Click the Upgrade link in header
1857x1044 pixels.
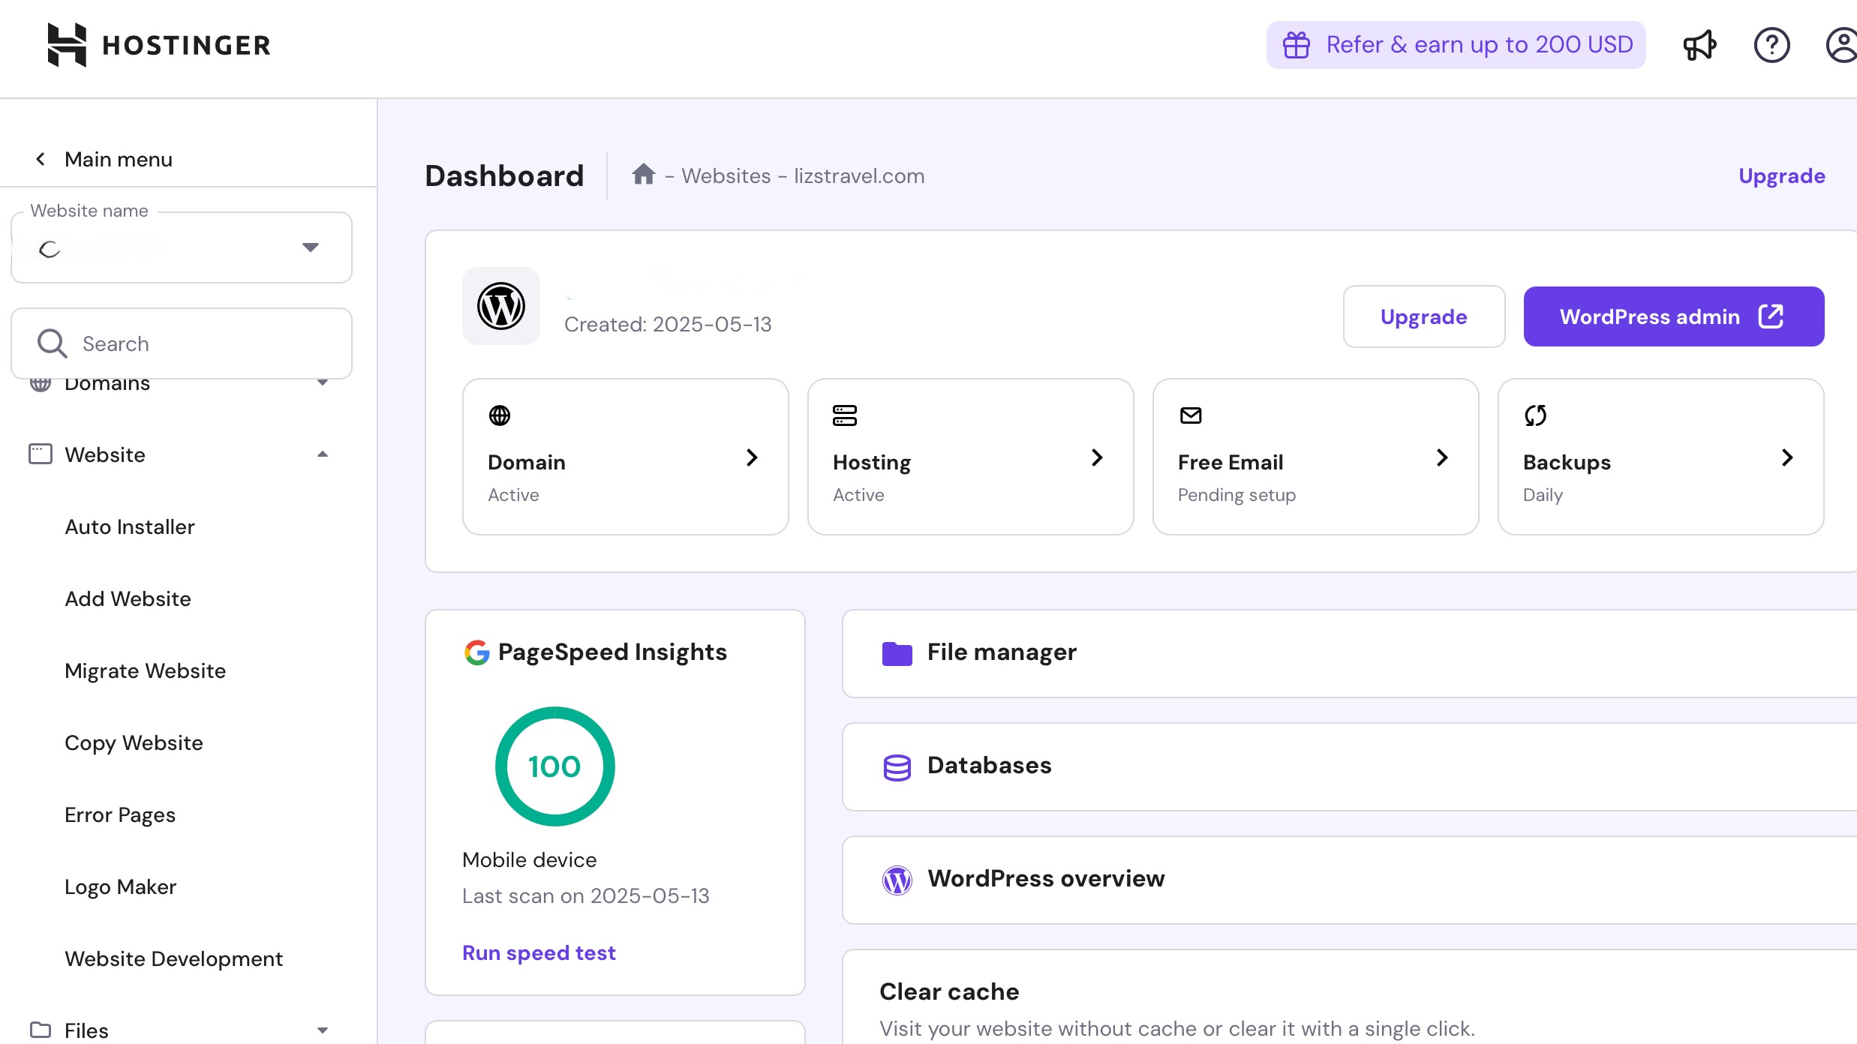tap(1782, 175)
